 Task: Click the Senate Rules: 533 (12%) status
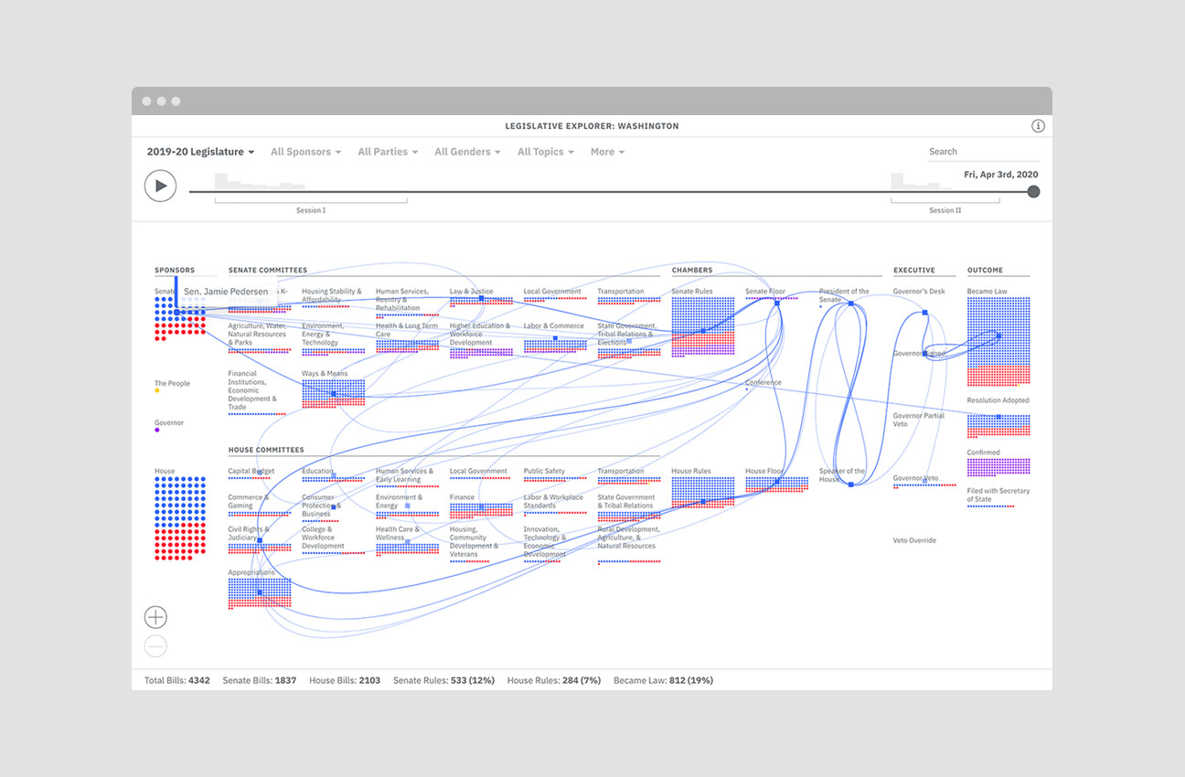443,680
